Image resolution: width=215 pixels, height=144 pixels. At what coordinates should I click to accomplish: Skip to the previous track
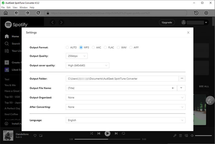(x=99, y=134)
